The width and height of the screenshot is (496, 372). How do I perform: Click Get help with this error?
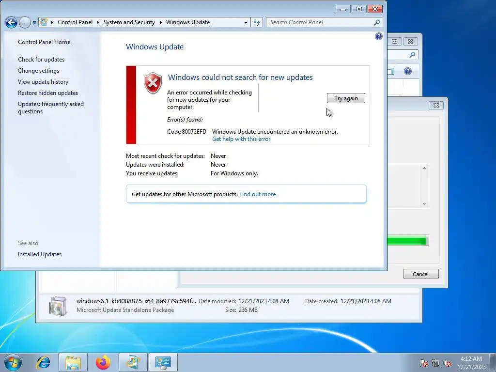241,139
